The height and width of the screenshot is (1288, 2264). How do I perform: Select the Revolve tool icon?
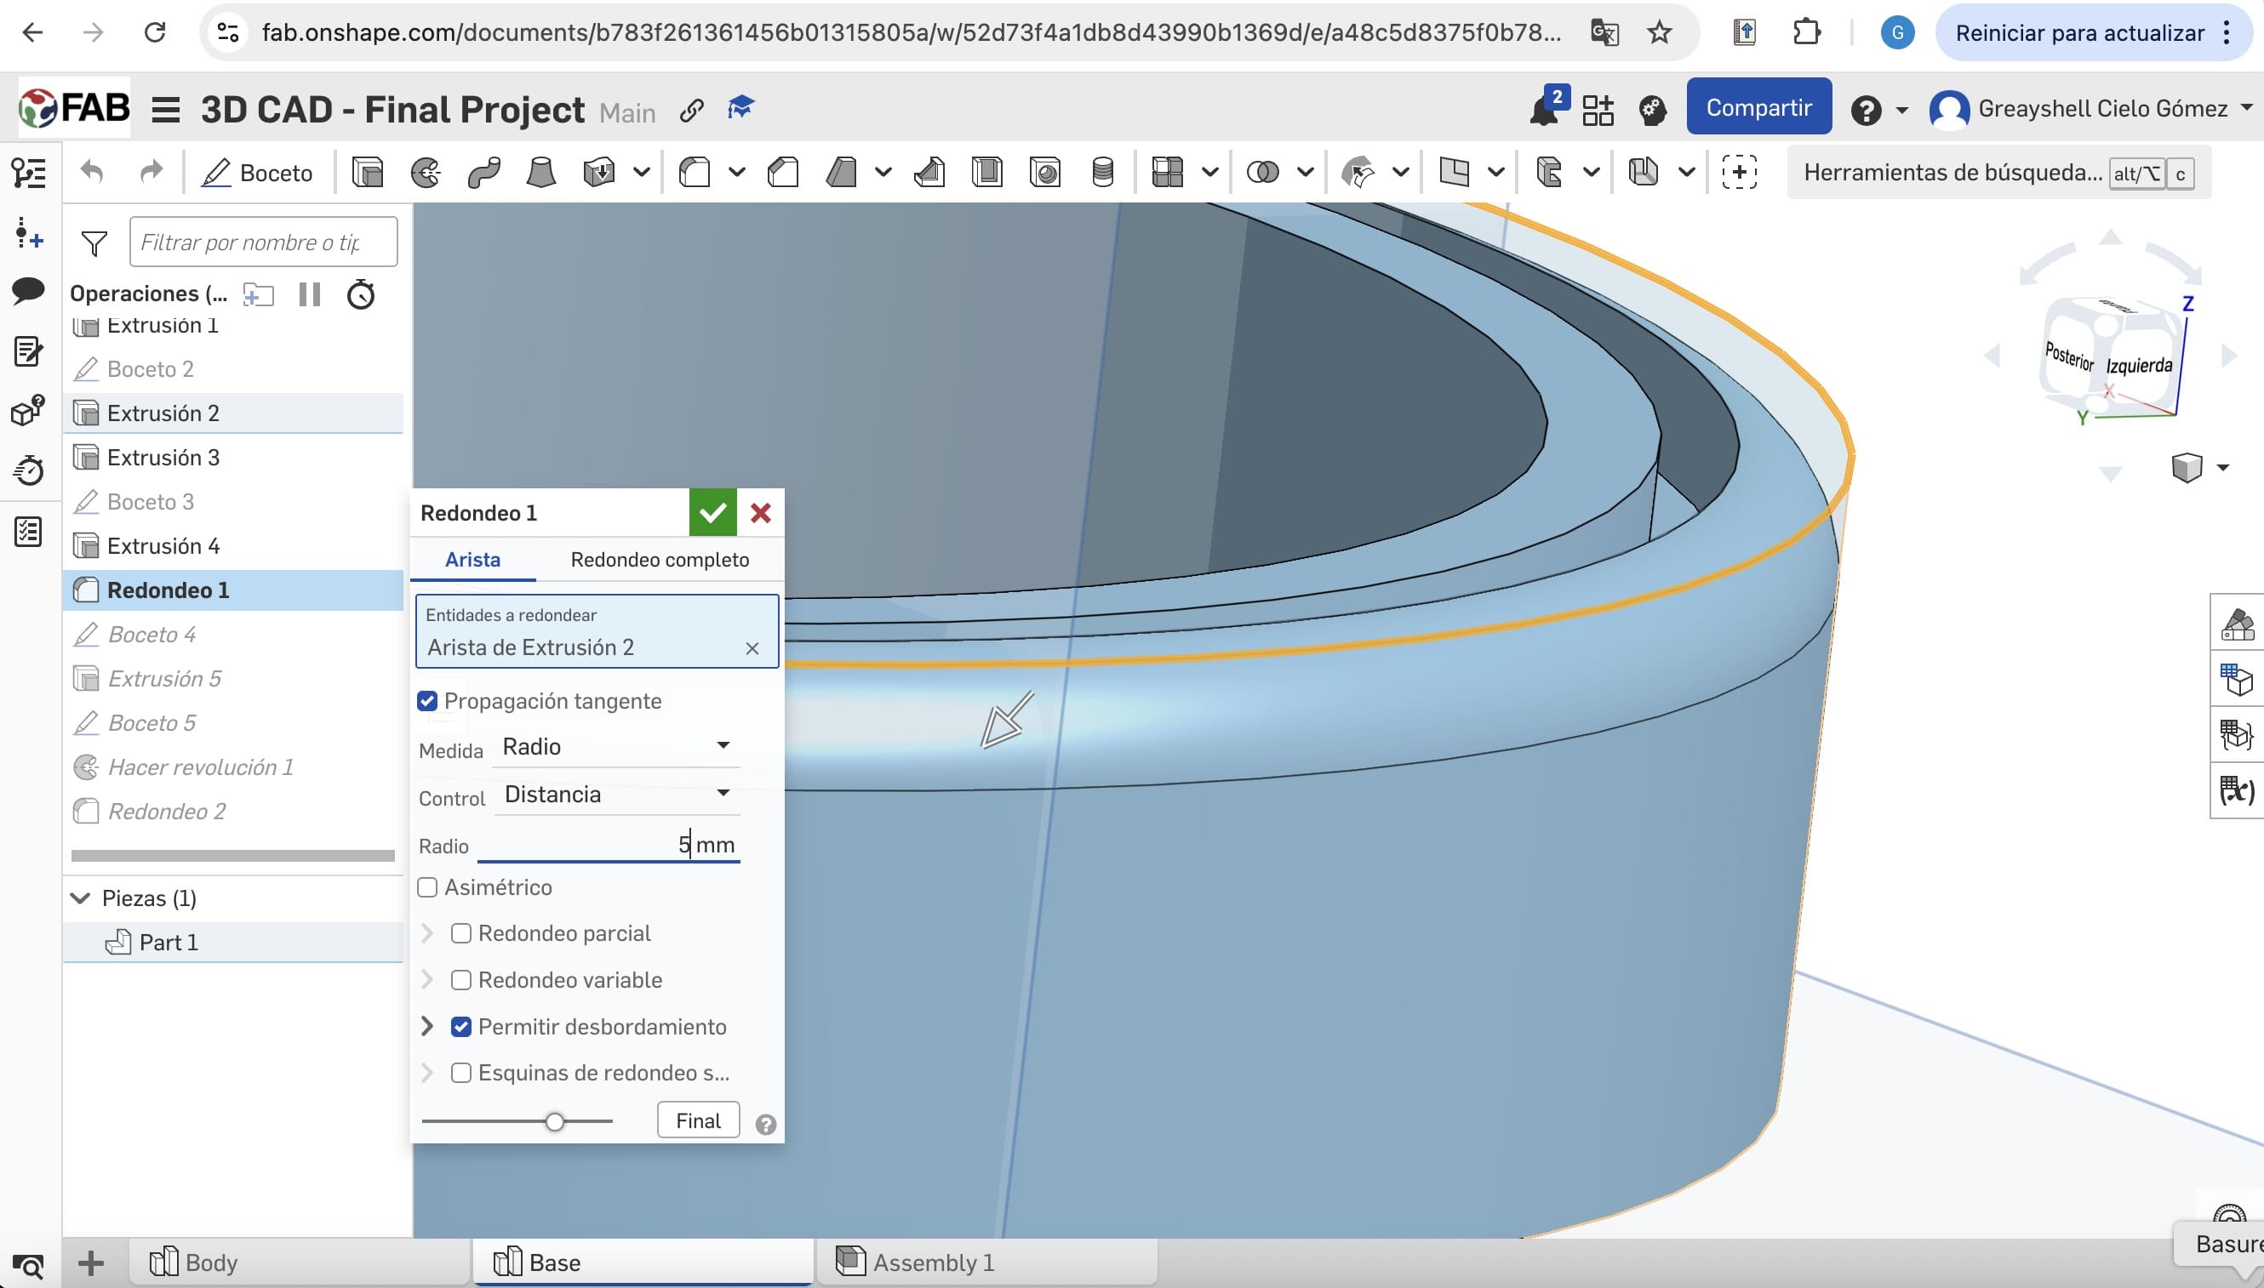point(426,172)
